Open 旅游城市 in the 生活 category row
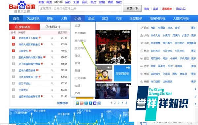The height and width of the screenshot is (125, 198). pos(155,74)
